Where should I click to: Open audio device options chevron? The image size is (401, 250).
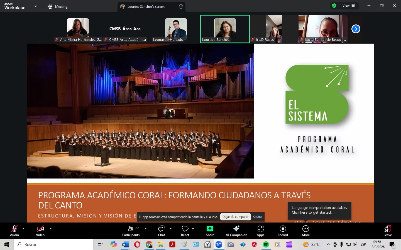(x=23, y=229)
